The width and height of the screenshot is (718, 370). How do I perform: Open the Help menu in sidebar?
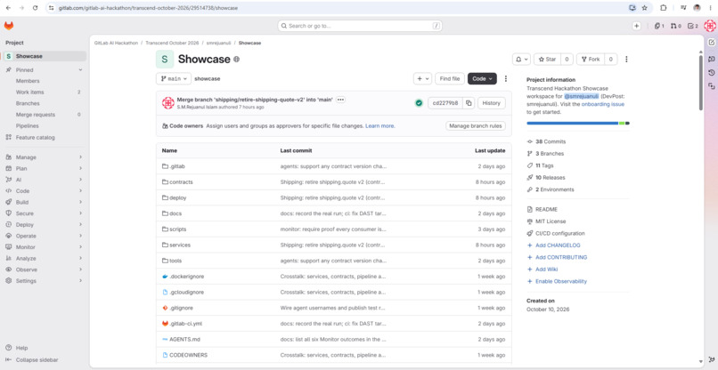coord(21,348)
